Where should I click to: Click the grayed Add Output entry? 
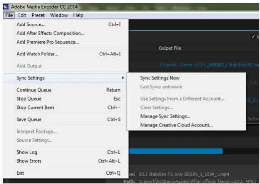coord(66,66)
